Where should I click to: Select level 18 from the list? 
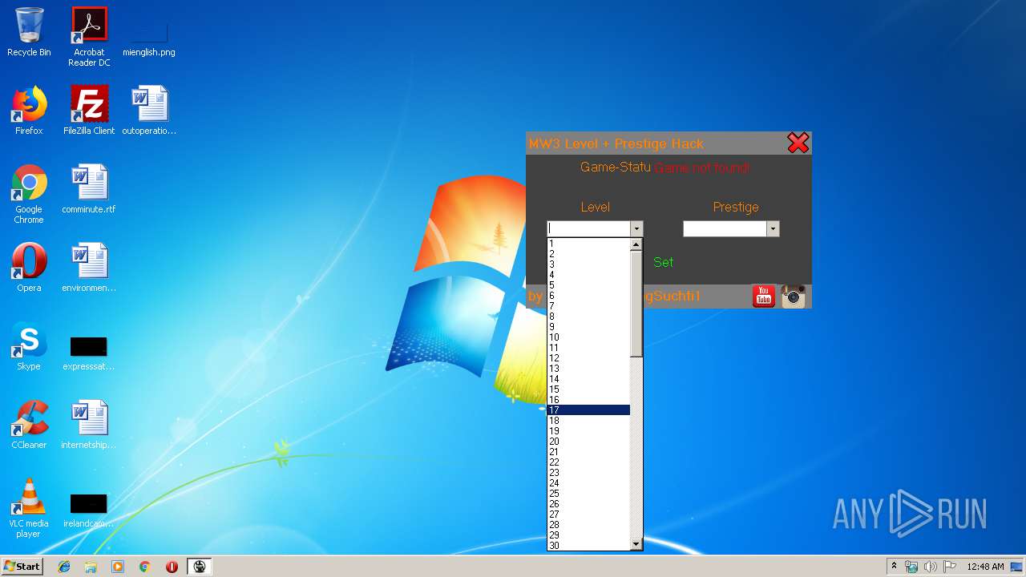[588, 421]
